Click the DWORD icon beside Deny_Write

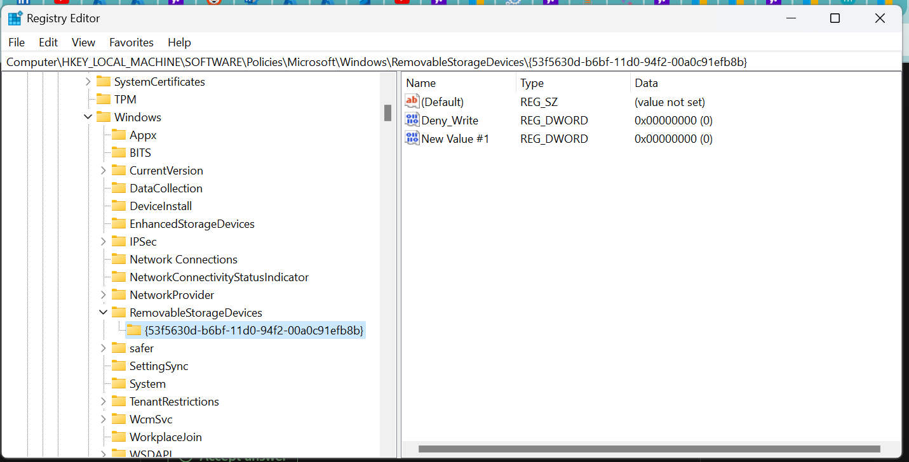412,119
